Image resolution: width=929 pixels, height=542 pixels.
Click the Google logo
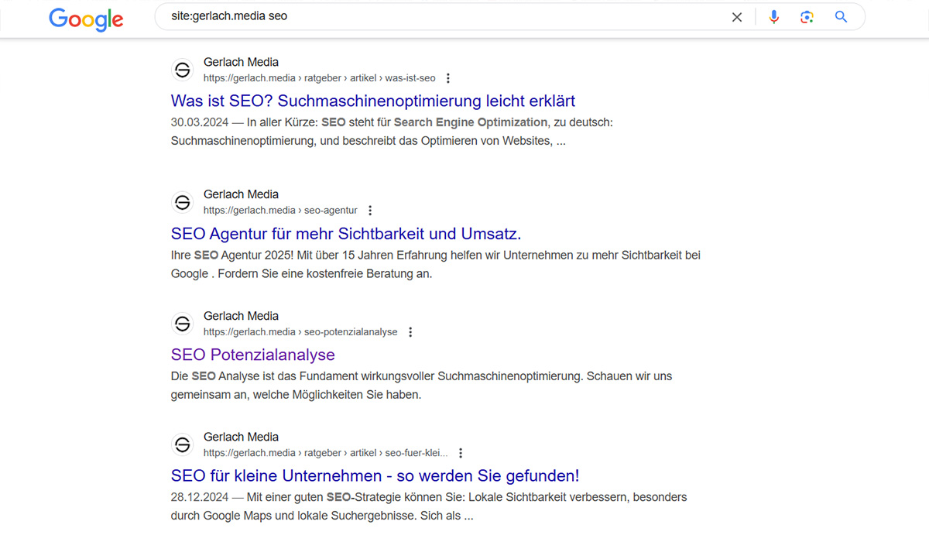(86, 18)
